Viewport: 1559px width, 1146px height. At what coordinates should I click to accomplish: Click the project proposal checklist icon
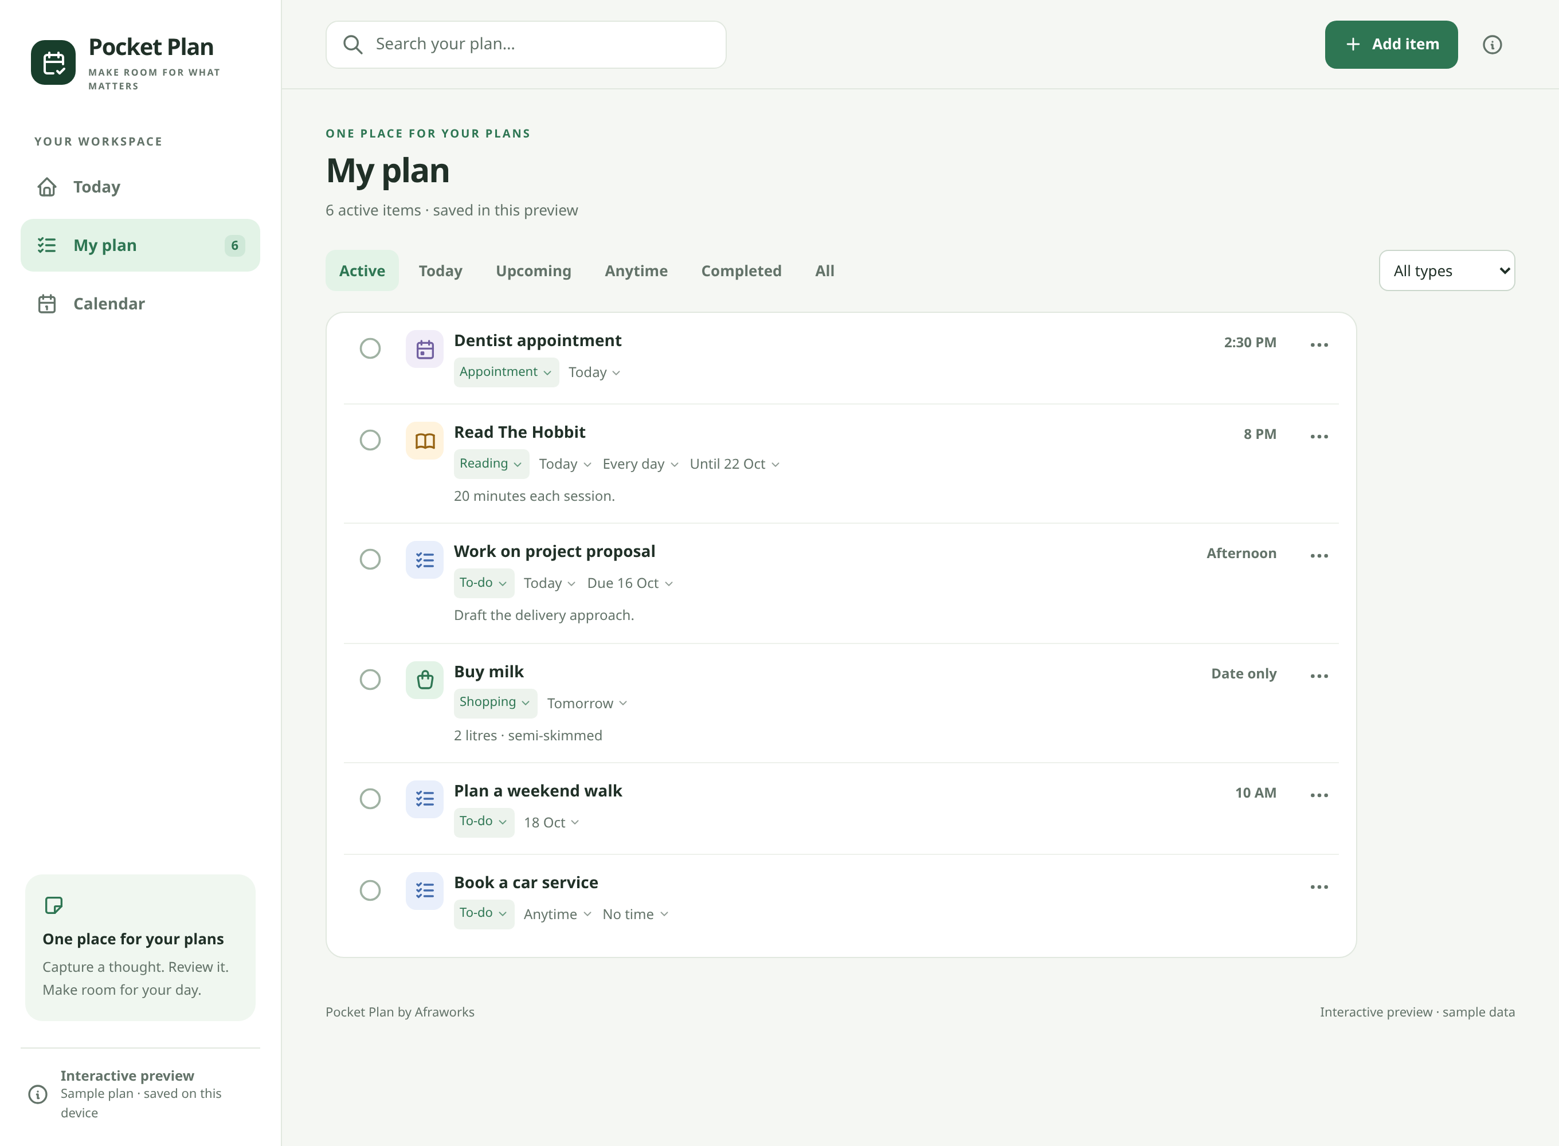coord(425,560)
